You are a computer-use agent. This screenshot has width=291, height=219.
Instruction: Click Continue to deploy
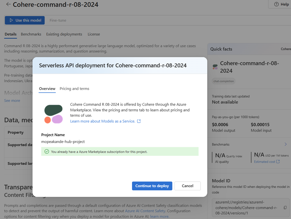(x=152, y=186)
